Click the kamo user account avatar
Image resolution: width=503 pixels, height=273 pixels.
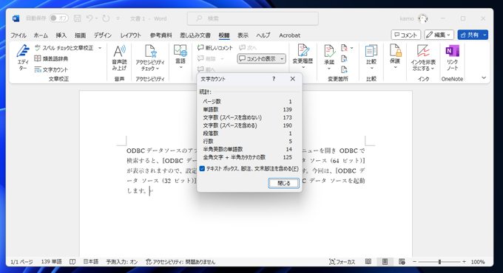[423, 18]
